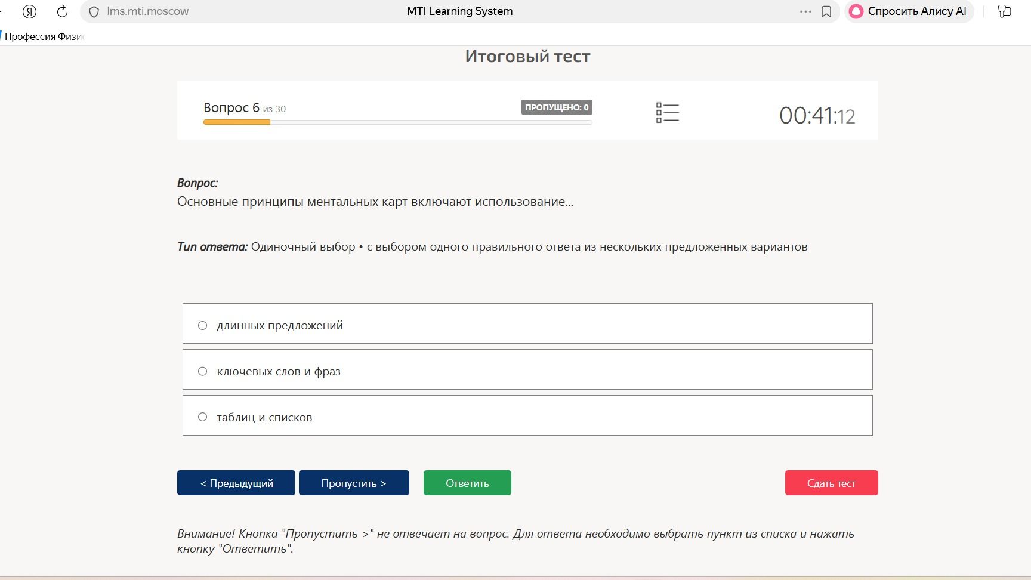
Task: Open the "Профессия Физи" browser tab
Action: 43,36
